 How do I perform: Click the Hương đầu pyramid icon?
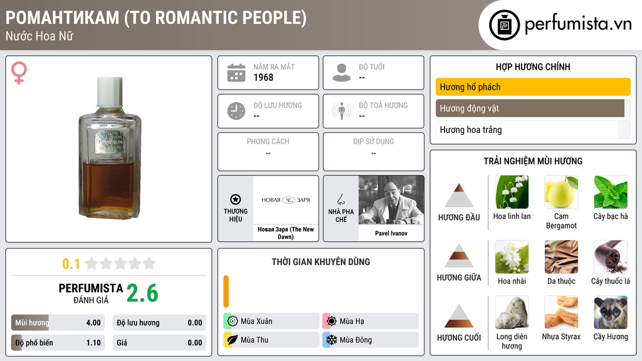click(459, 196)
